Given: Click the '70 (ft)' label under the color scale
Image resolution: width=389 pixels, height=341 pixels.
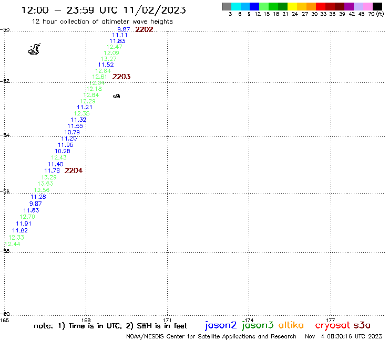Looking at the screenshot, I should point(376,14).
